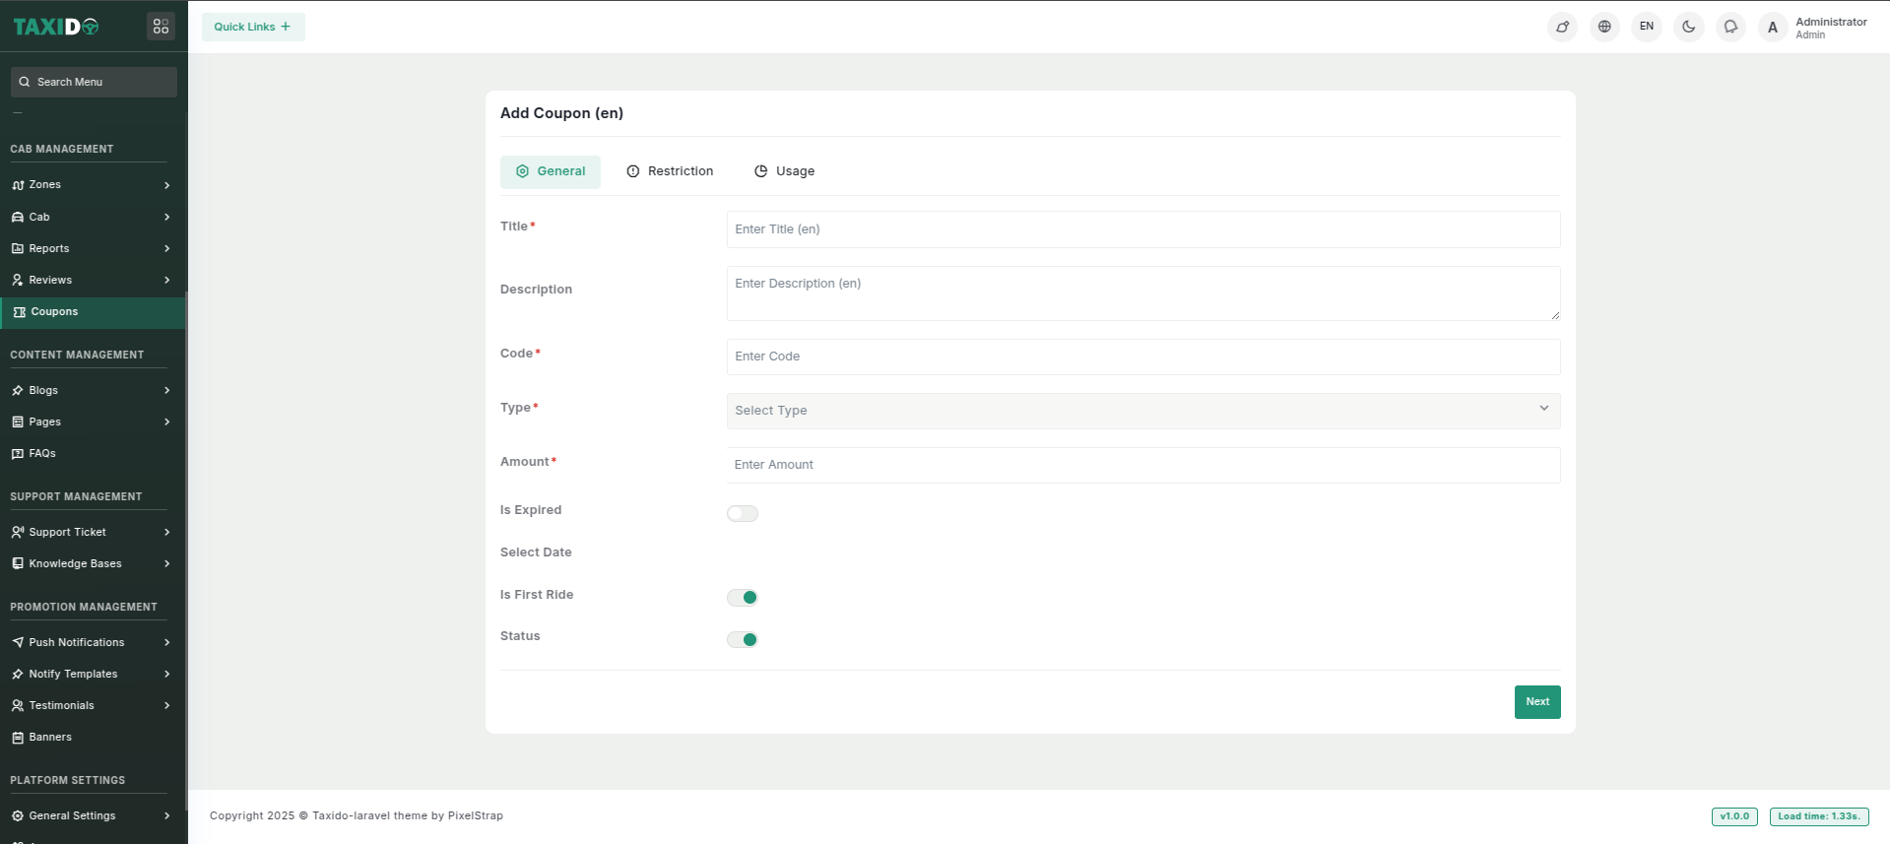Click the FAQs sidebar icon

18,454
